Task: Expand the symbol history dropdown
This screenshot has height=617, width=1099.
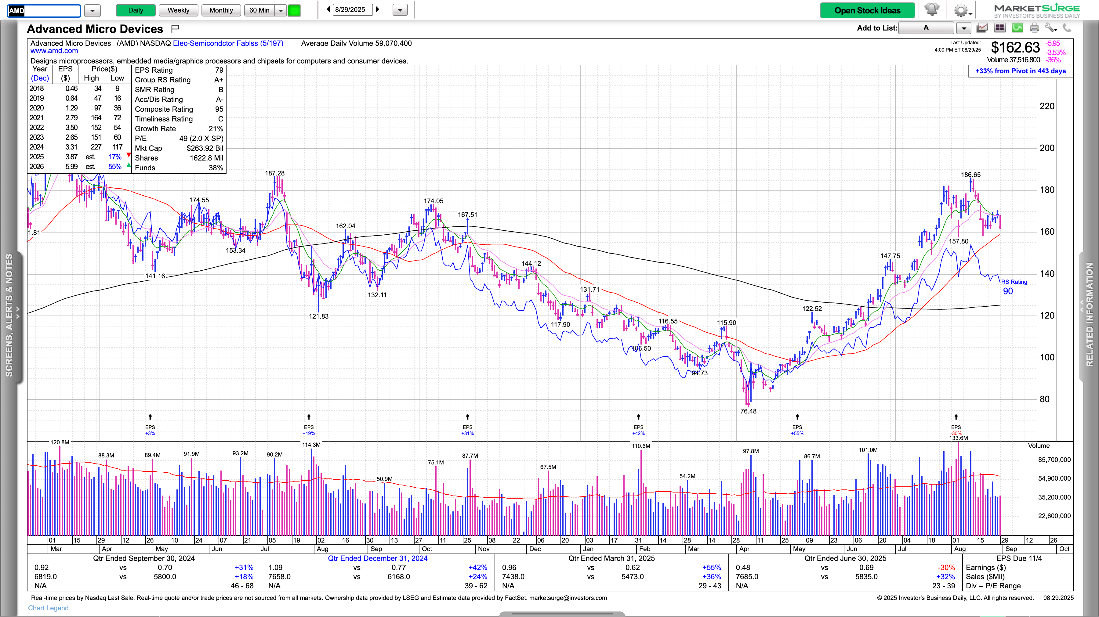Action: click(x=92, y=11)
